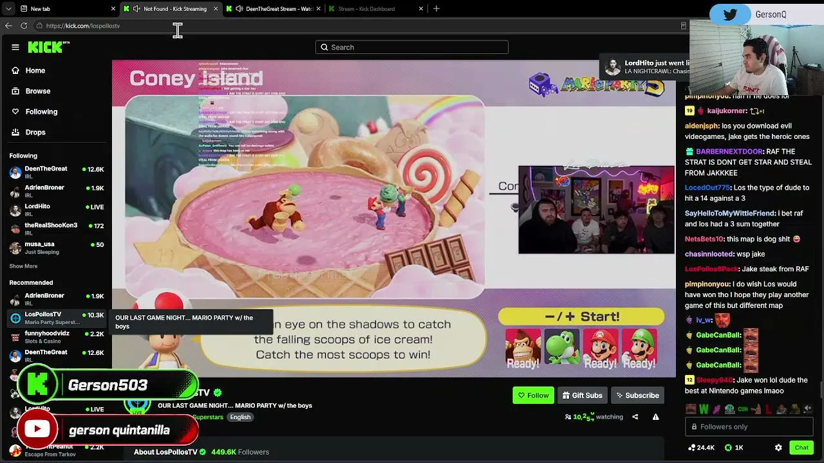Insert the CUH emote

(x=743, y=409)
